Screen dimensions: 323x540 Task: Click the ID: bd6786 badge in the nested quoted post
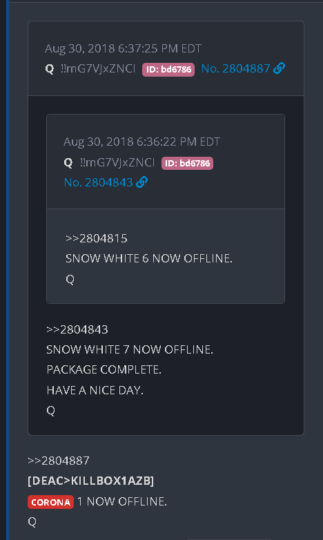[187, 163]
